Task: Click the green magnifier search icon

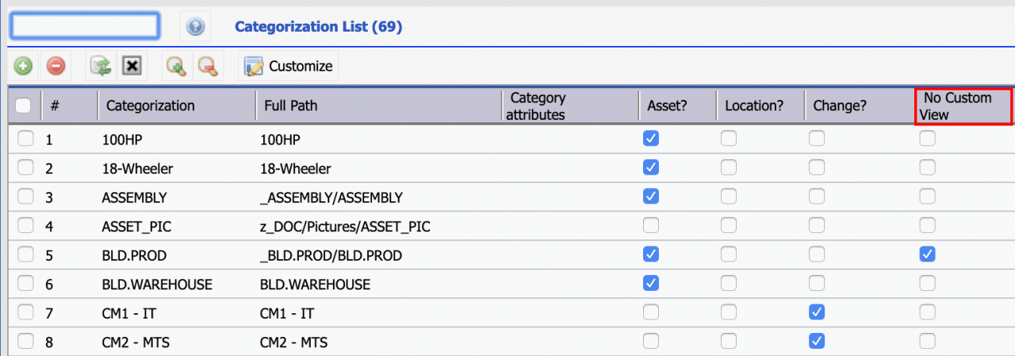Action: coord(176,67)
